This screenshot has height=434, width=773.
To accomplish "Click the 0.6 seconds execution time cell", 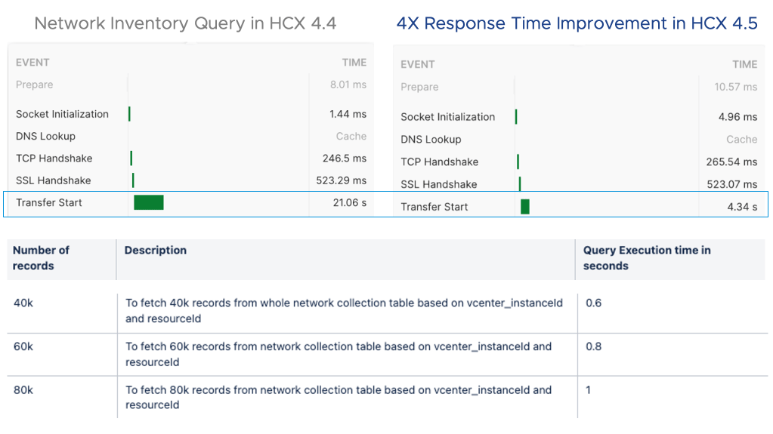I will [x=594, y=303].
